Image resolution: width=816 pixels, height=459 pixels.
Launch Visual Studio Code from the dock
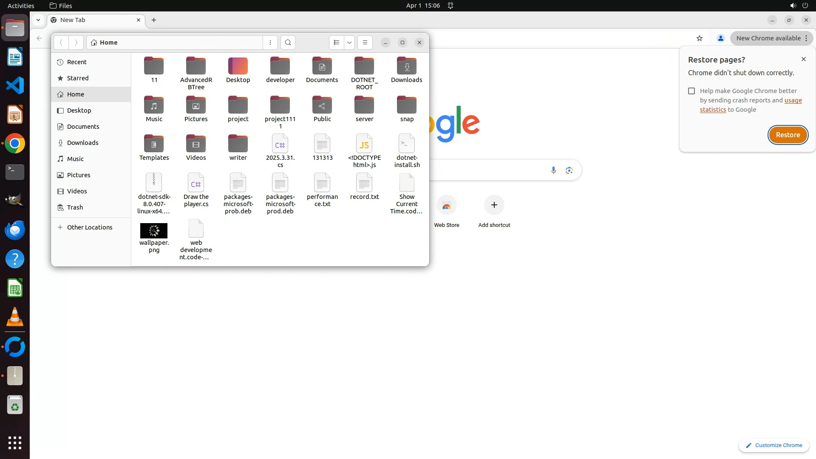pyautogui.click(x=15, y=86)
